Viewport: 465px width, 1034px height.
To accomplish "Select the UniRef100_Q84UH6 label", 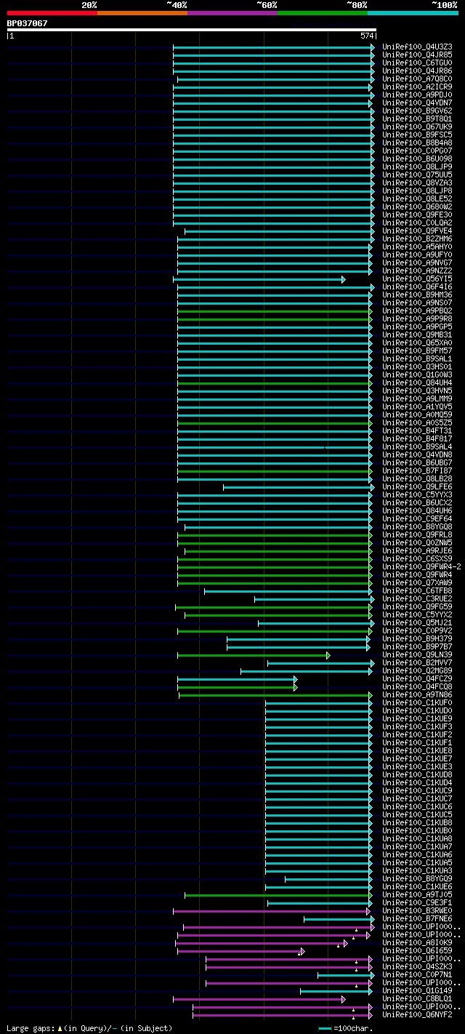I will 417,510.
